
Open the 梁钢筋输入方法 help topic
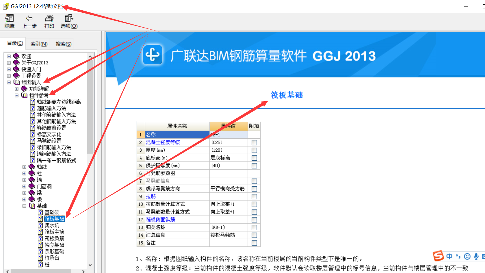[x=54, y=147]
